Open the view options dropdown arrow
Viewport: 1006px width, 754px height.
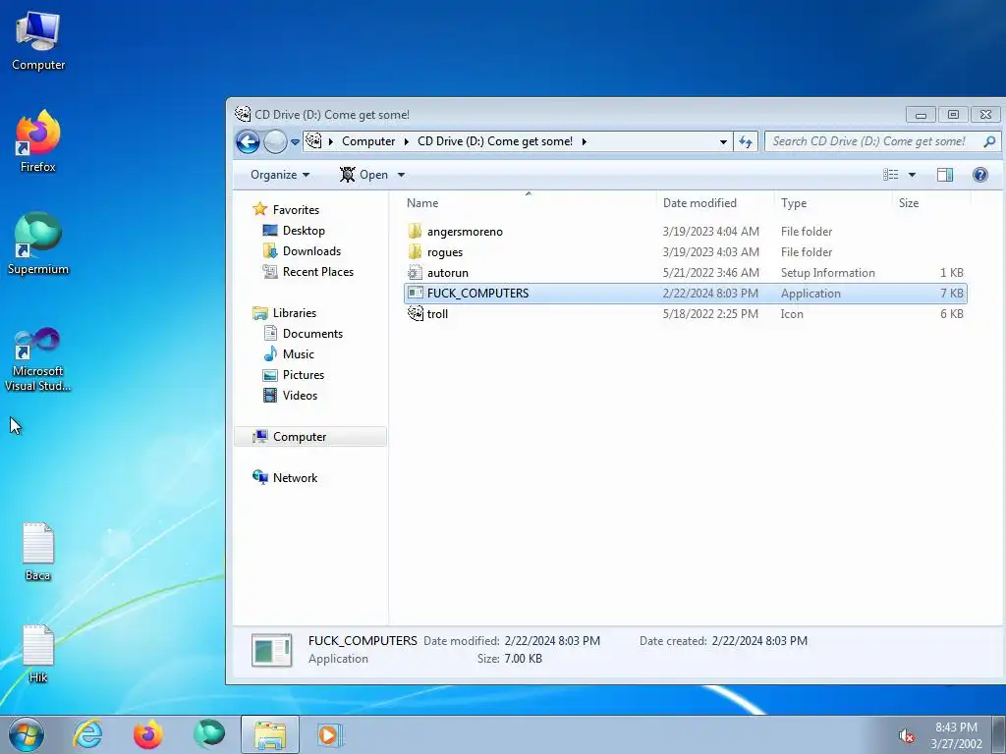[912, 175]
